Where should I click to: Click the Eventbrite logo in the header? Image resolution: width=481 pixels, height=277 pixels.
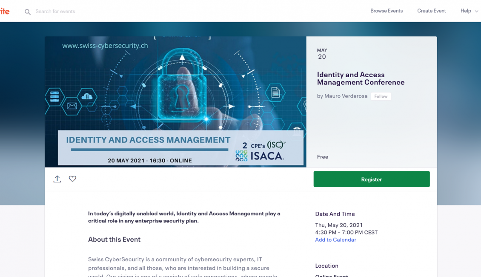(x=4, y=12)
